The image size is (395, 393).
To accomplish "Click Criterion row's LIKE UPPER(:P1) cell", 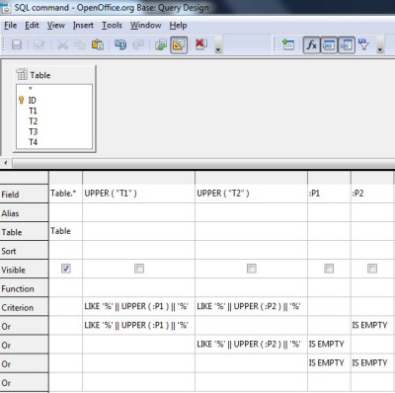I will coord(138,306).
